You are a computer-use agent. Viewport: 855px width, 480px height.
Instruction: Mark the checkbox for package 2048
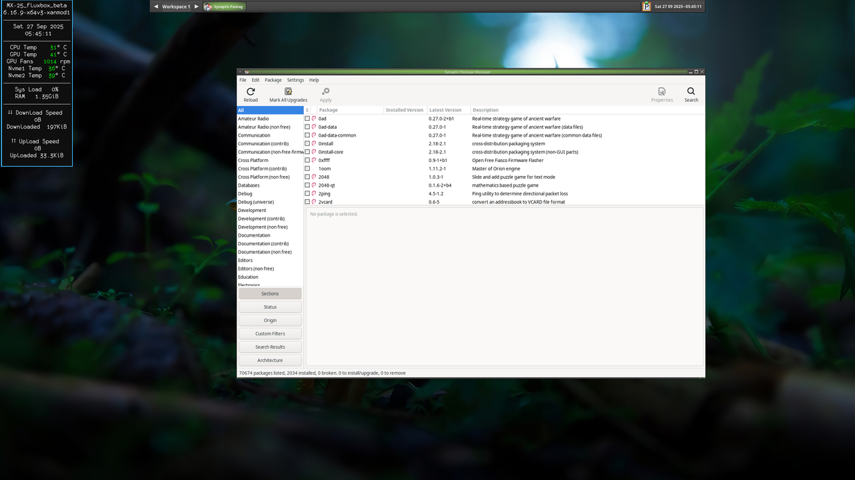pyautogui.click(x=307, y=177)
